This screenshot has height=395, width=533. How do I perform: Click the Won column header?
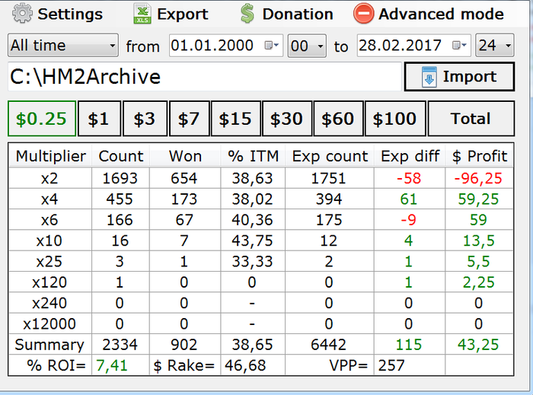[x=185, y=156]
